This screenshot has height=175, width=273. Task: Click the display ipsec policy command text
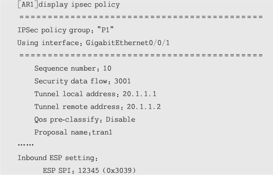click(79, 5)
